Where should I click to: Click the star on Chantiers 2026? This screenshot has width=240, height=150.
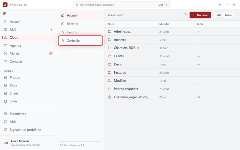click(138, 48)
